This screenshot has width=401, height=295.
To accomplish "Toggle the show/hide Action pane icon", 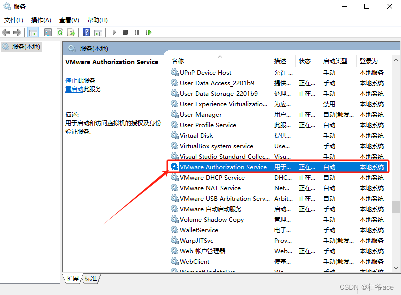I will [98, 33].
